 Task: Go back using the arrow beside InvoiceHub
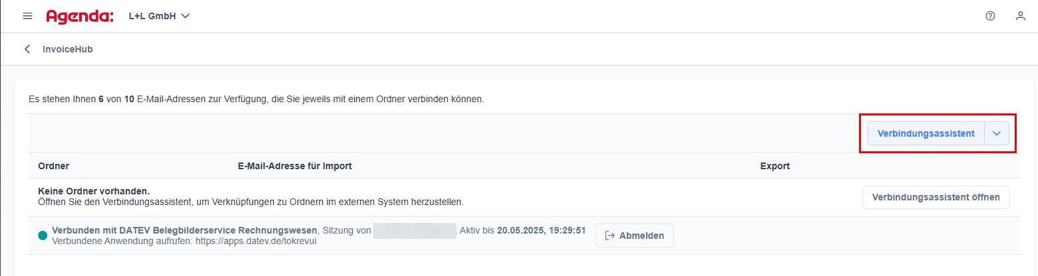(27, 49)
